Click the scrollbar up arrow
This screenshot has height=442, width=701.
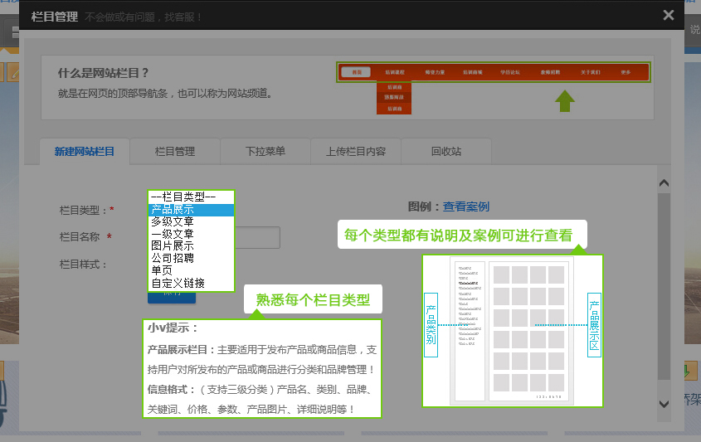(664, 183)
